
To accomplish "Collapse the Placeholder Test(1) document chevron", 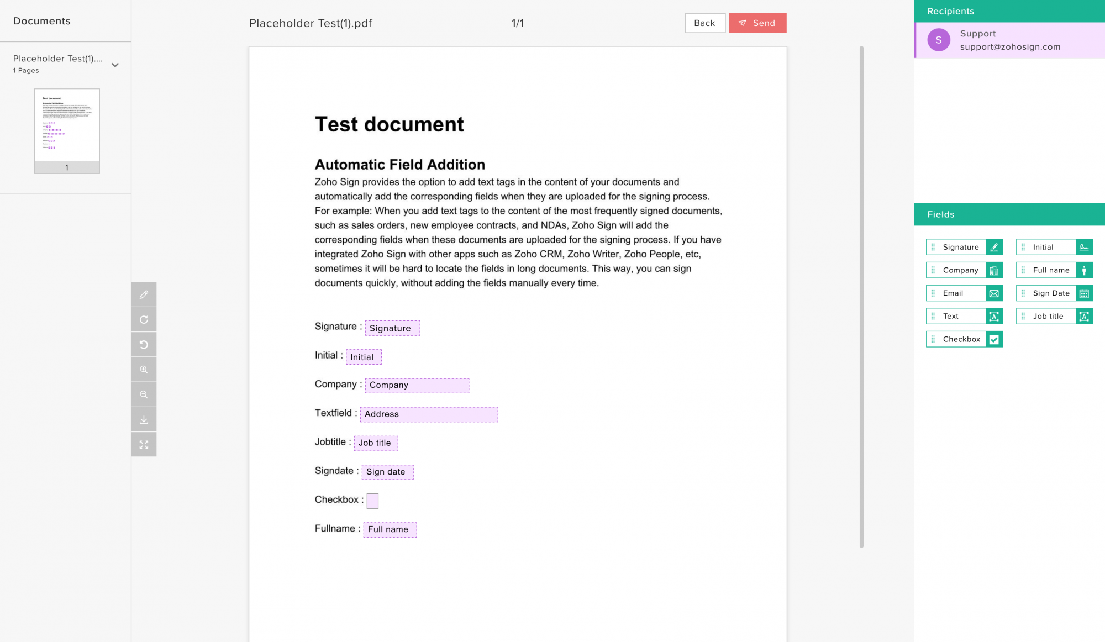I will [115, 65].
